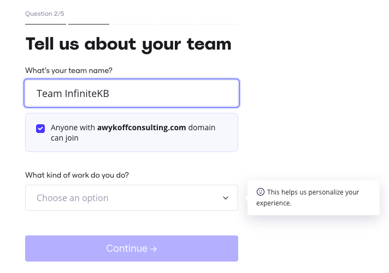
Task: Click the bold awykoffconsulting.com domain text
Action: 142,128
